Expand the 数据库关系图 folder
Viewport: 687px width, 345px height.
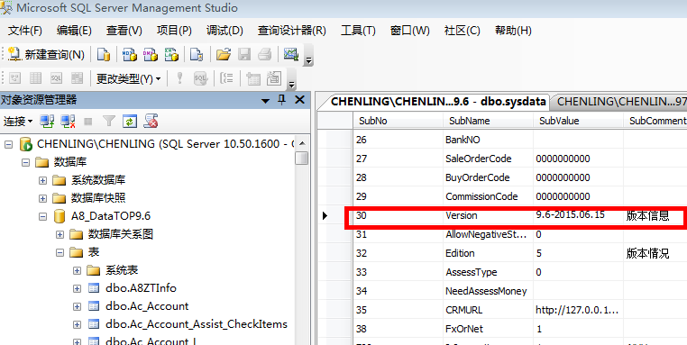[x=60, y=235]
